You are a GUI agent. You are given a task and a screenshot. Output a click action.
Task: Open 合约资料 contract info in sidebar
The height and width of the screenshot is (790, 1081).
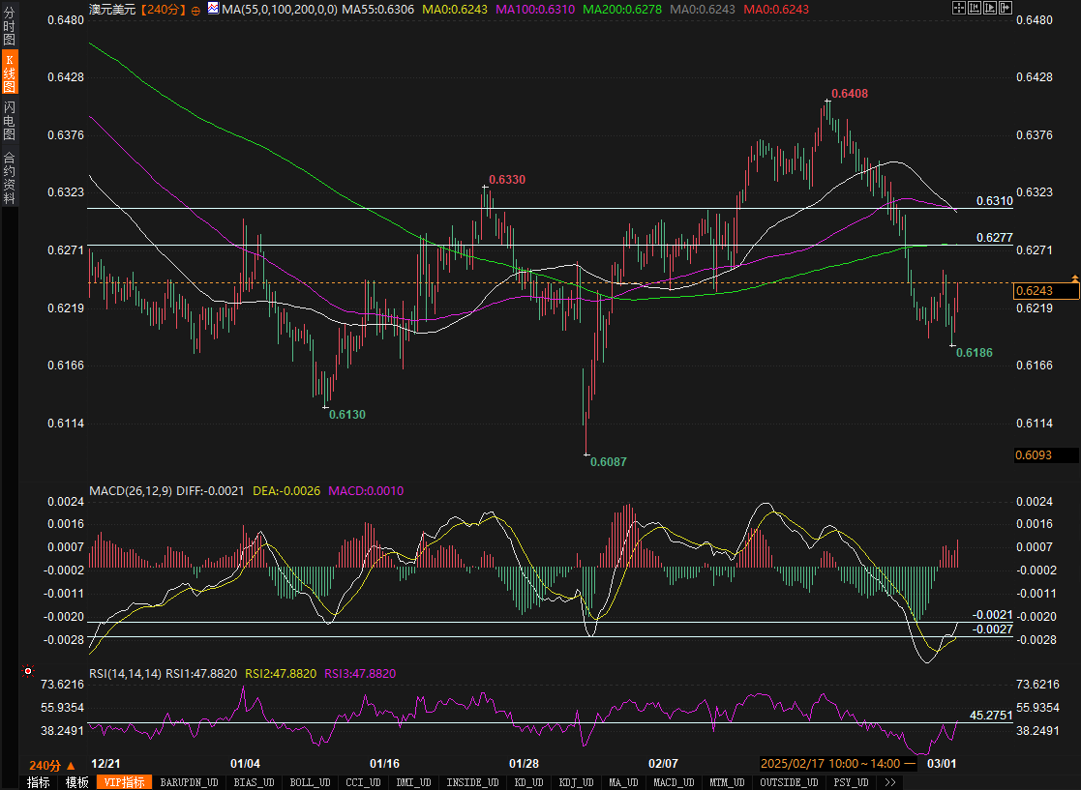point(9,177)
